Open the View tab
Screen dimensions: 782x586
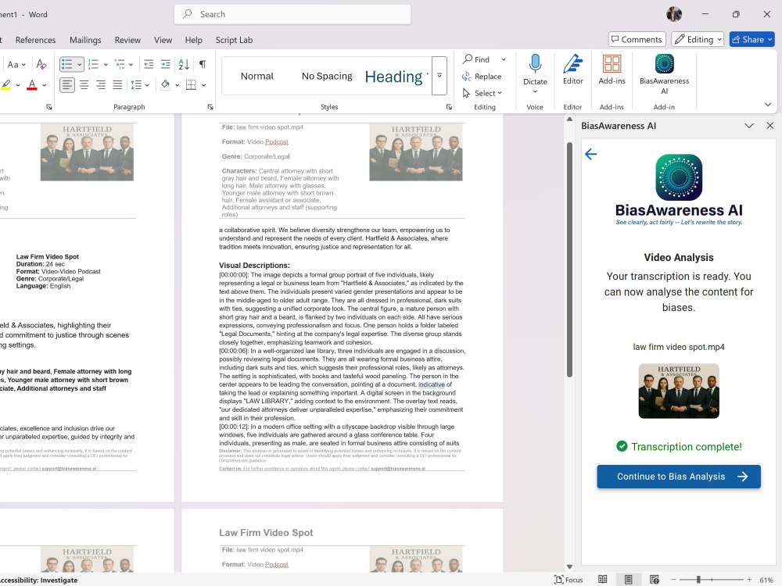pyautogui.click(x=163, y=40)
